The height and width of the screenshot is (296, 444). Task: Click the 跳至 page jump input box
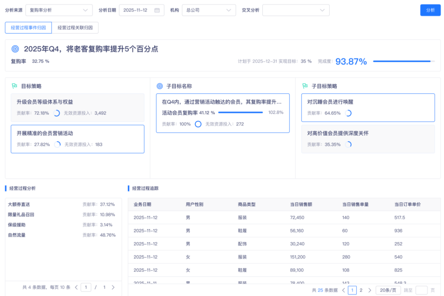422,290
